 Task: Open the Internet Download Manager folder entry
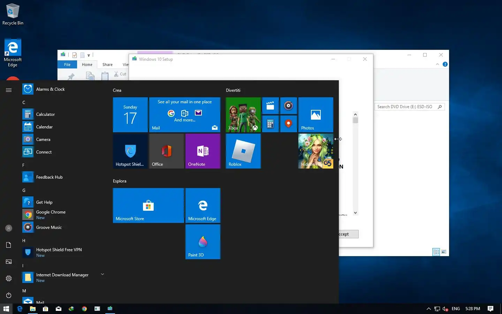(x=63, y=278)
